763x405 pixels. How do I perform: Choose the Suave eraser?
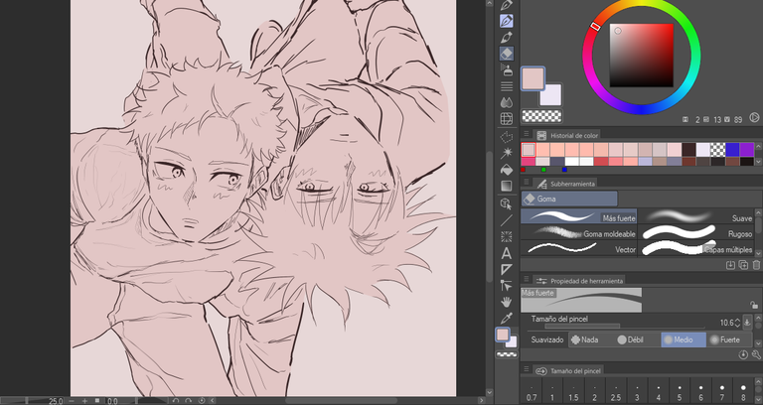(x=696, y=216)
